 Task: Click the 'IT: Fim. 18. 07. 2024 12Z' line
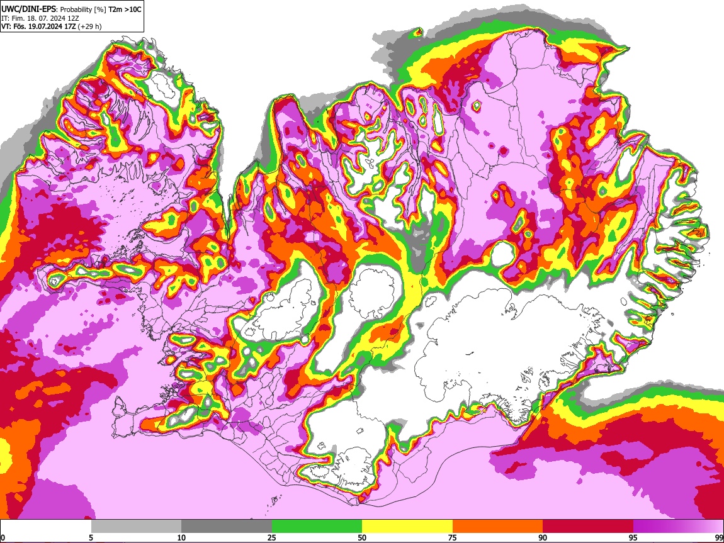40,18
